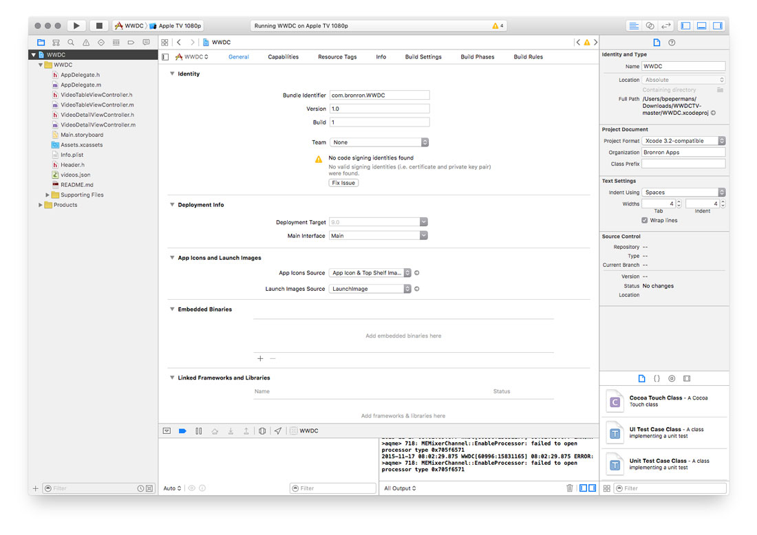Open the All Output console dropdown
Screen dimensions: 757x535
click(400, 488)
